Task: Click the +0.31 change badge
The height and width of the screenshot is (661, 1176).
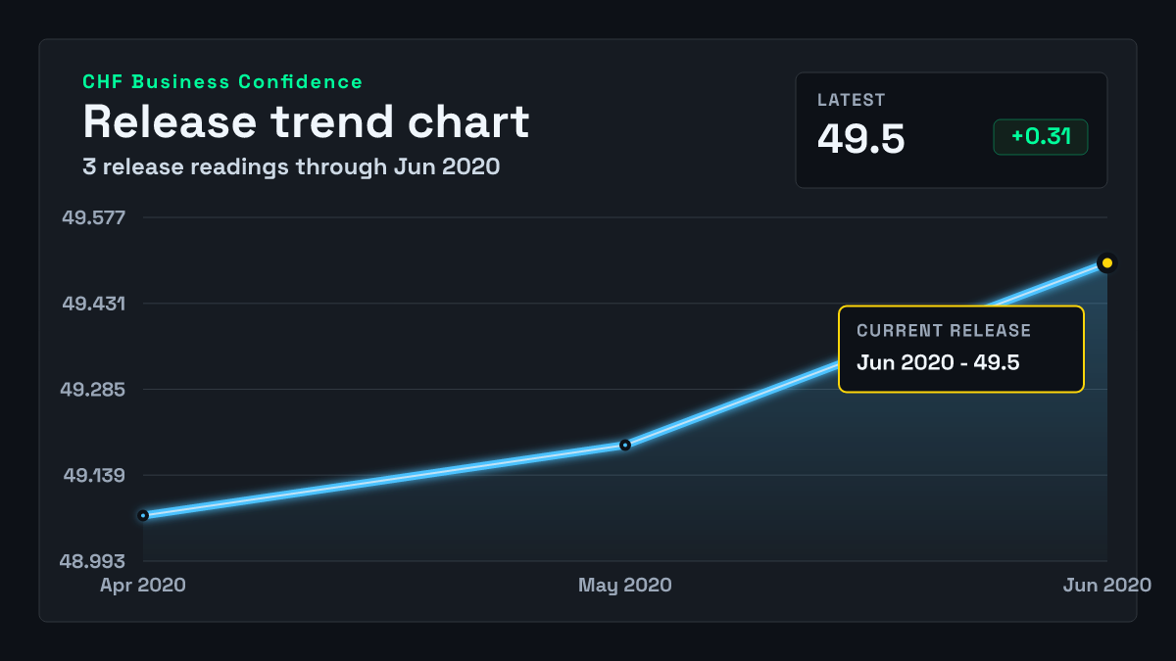Action: pyautogui.click(x=1041, y=137)
